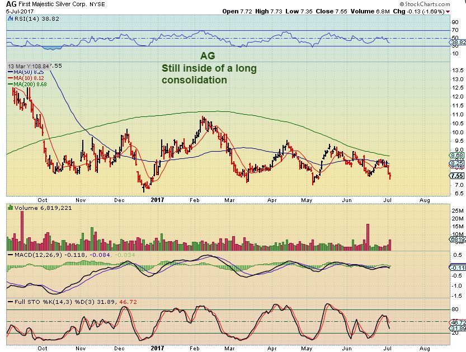Click 'First Majestic Silver Corp.' company name
Screen dimensions: 466x352
[53, 4]
